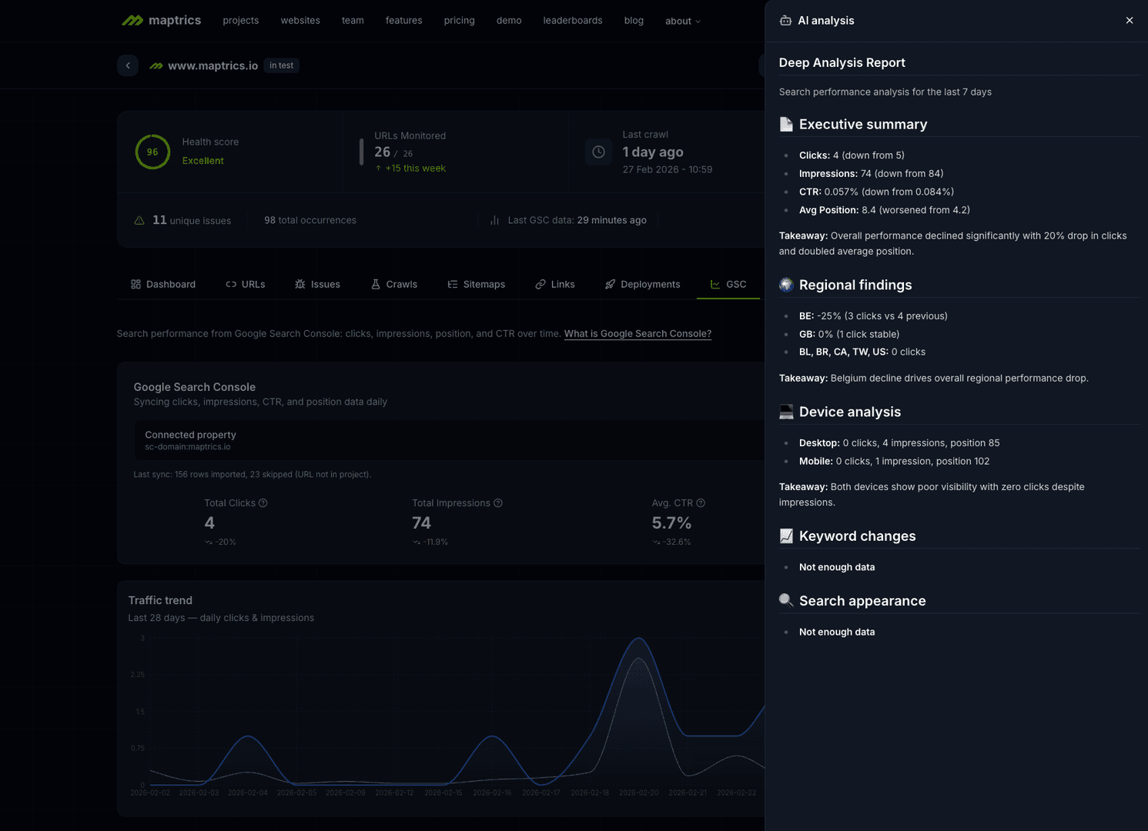
Task: Click the maptrics logo icon
Action: 132,21
